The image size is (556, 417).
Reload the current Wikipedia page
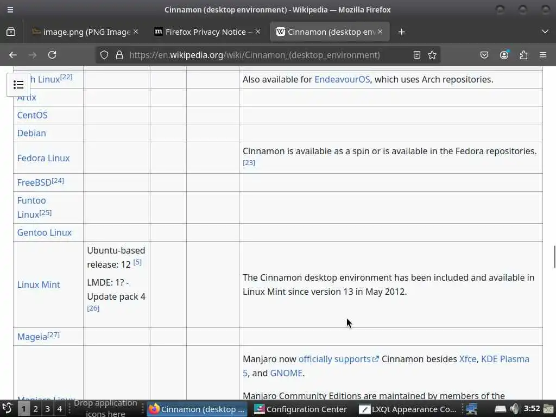coord(52,55)
